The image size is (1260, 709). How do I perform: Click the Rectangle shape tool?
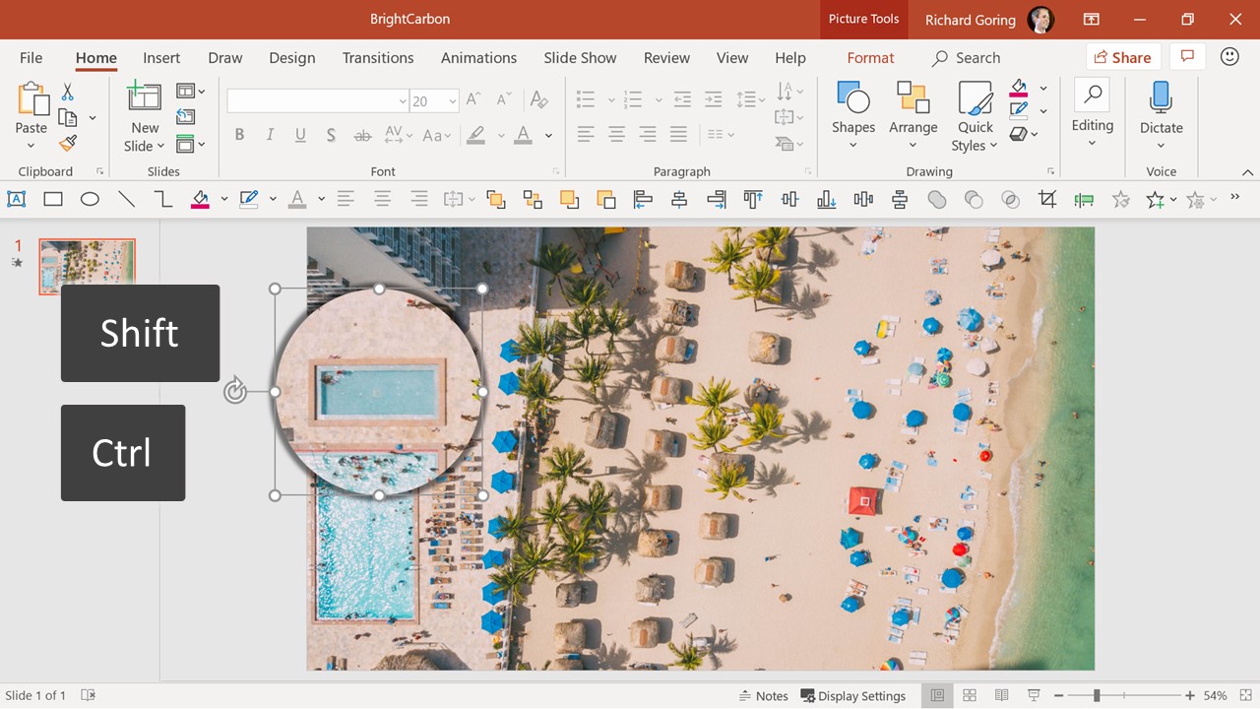coord(53,200)
